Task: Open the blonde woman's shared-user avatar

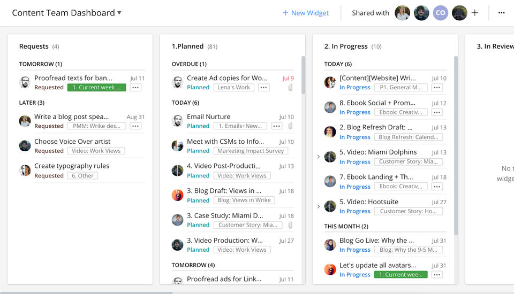Action: [x=402, y=13]
